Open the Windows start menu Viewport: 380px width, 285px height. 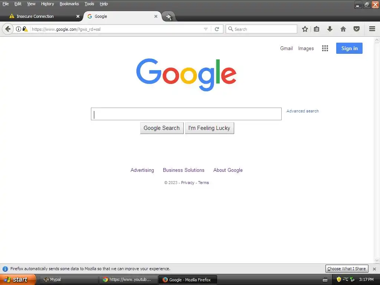[x=17, y=279]
